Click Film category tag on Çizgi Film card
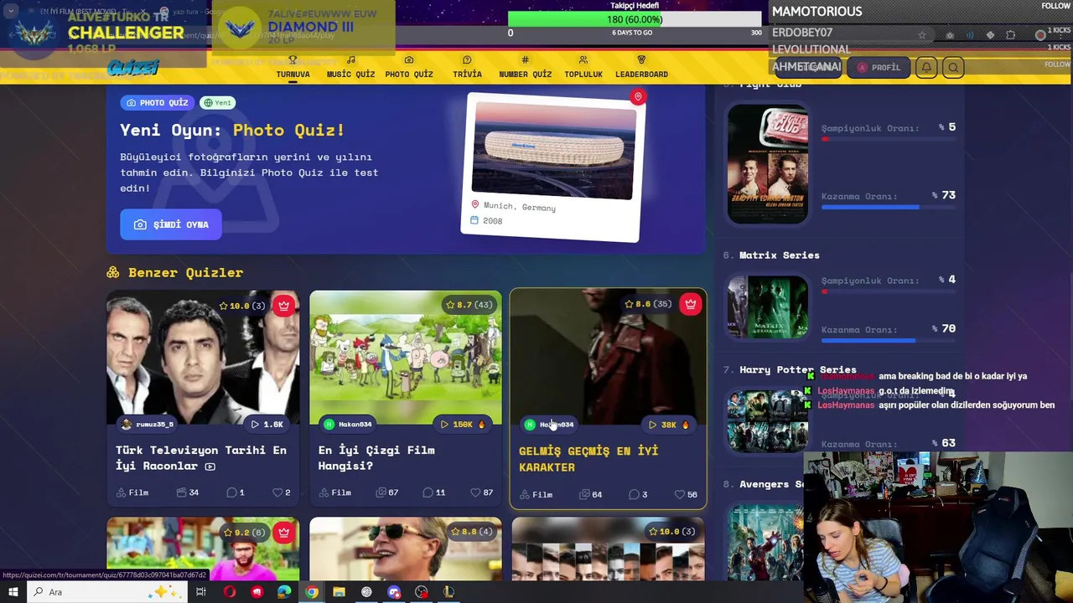The image size is (1073, 603). [x=334, y=492]
